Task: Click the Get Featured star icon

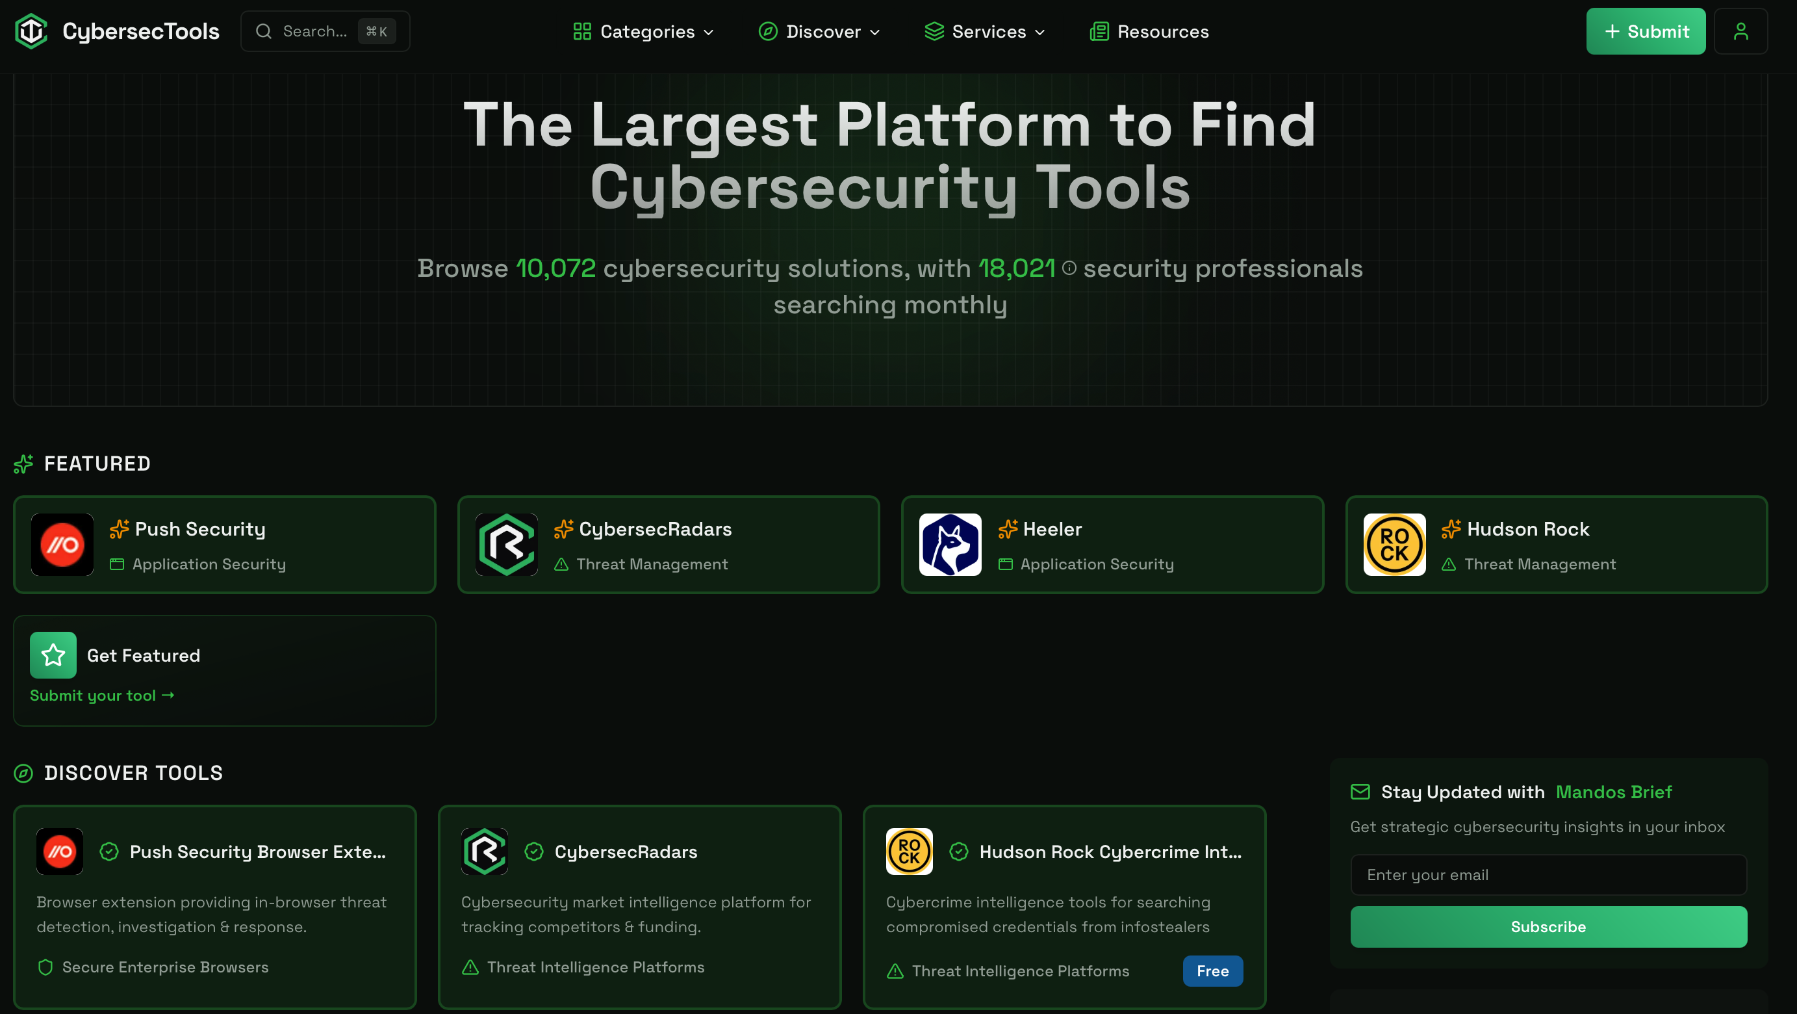Action: pyautogui.click(x=53, y=655)
